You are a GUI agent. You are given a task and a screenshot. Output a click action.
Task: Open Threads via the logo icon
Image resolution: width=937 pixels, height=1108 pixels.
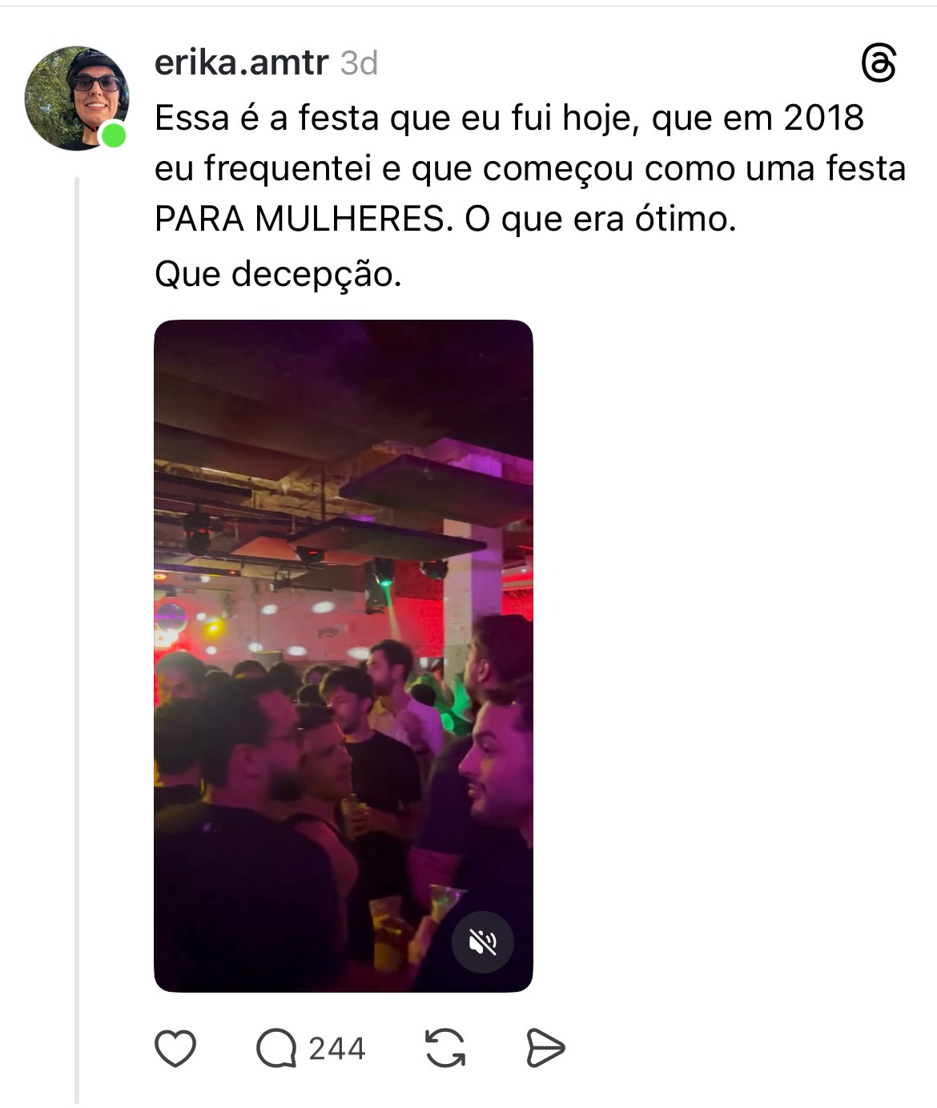click(x=879, y=64)
